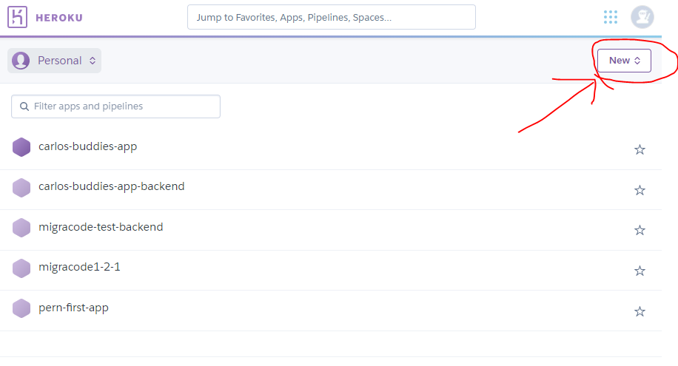Click hexagon icon for pern-first-app
Image resolution: width=678 pixels, height=366 pixels.
pyautogui.click(x=21, y=308)
